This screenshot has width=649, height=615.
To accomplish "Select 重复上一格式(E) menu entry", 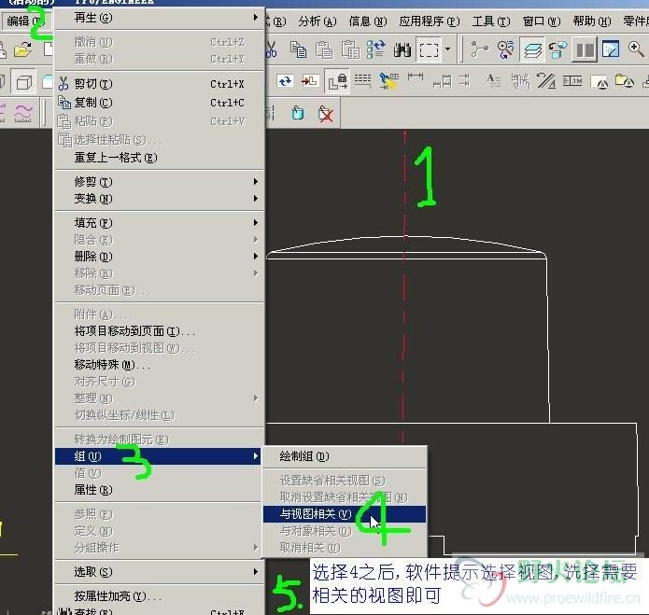I will coord(159,158).
